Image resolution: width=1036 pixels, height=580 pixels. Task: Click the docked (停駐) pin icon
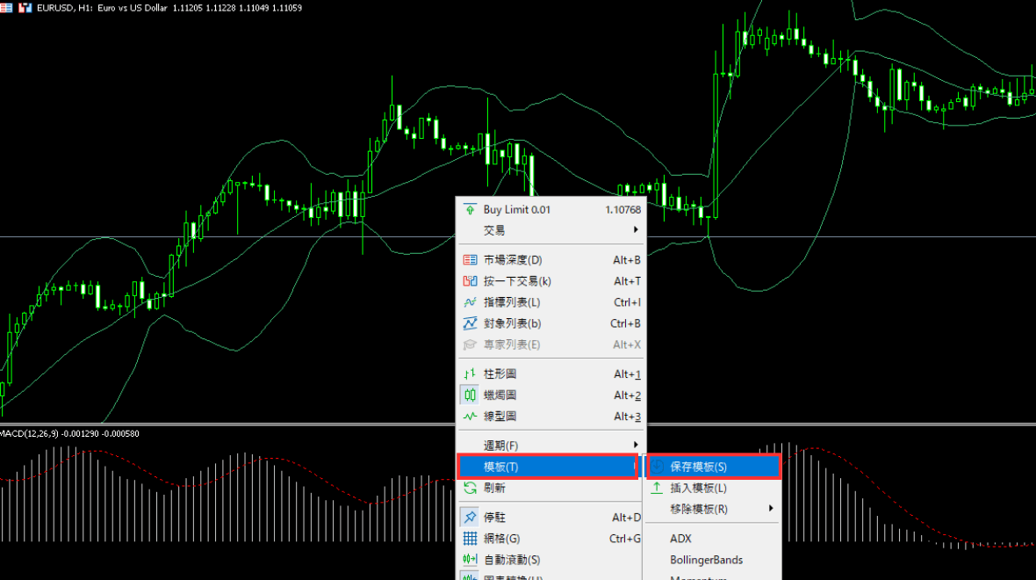470,518
